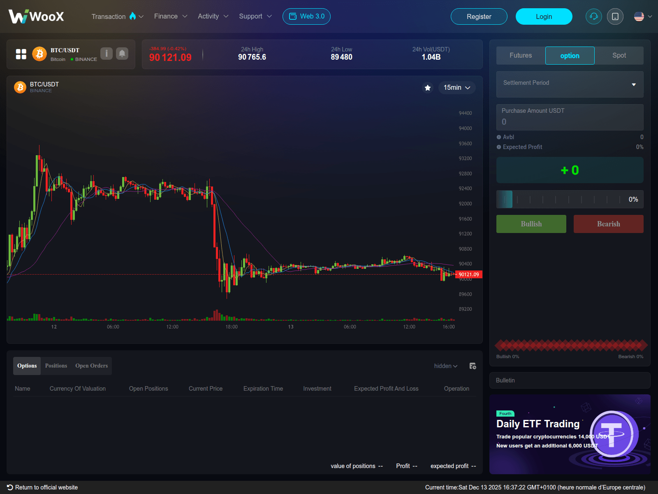Click the Investment column header
This screenshot has width=658, height=494.
pos(317,389)
